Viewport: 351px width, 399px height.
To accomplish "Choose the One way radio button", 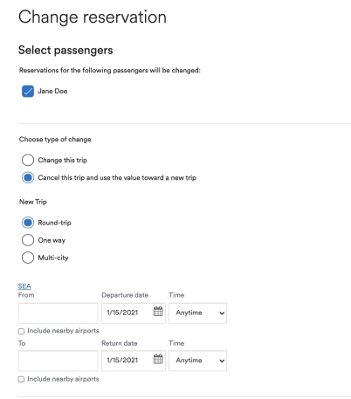I will pos(28,240).
